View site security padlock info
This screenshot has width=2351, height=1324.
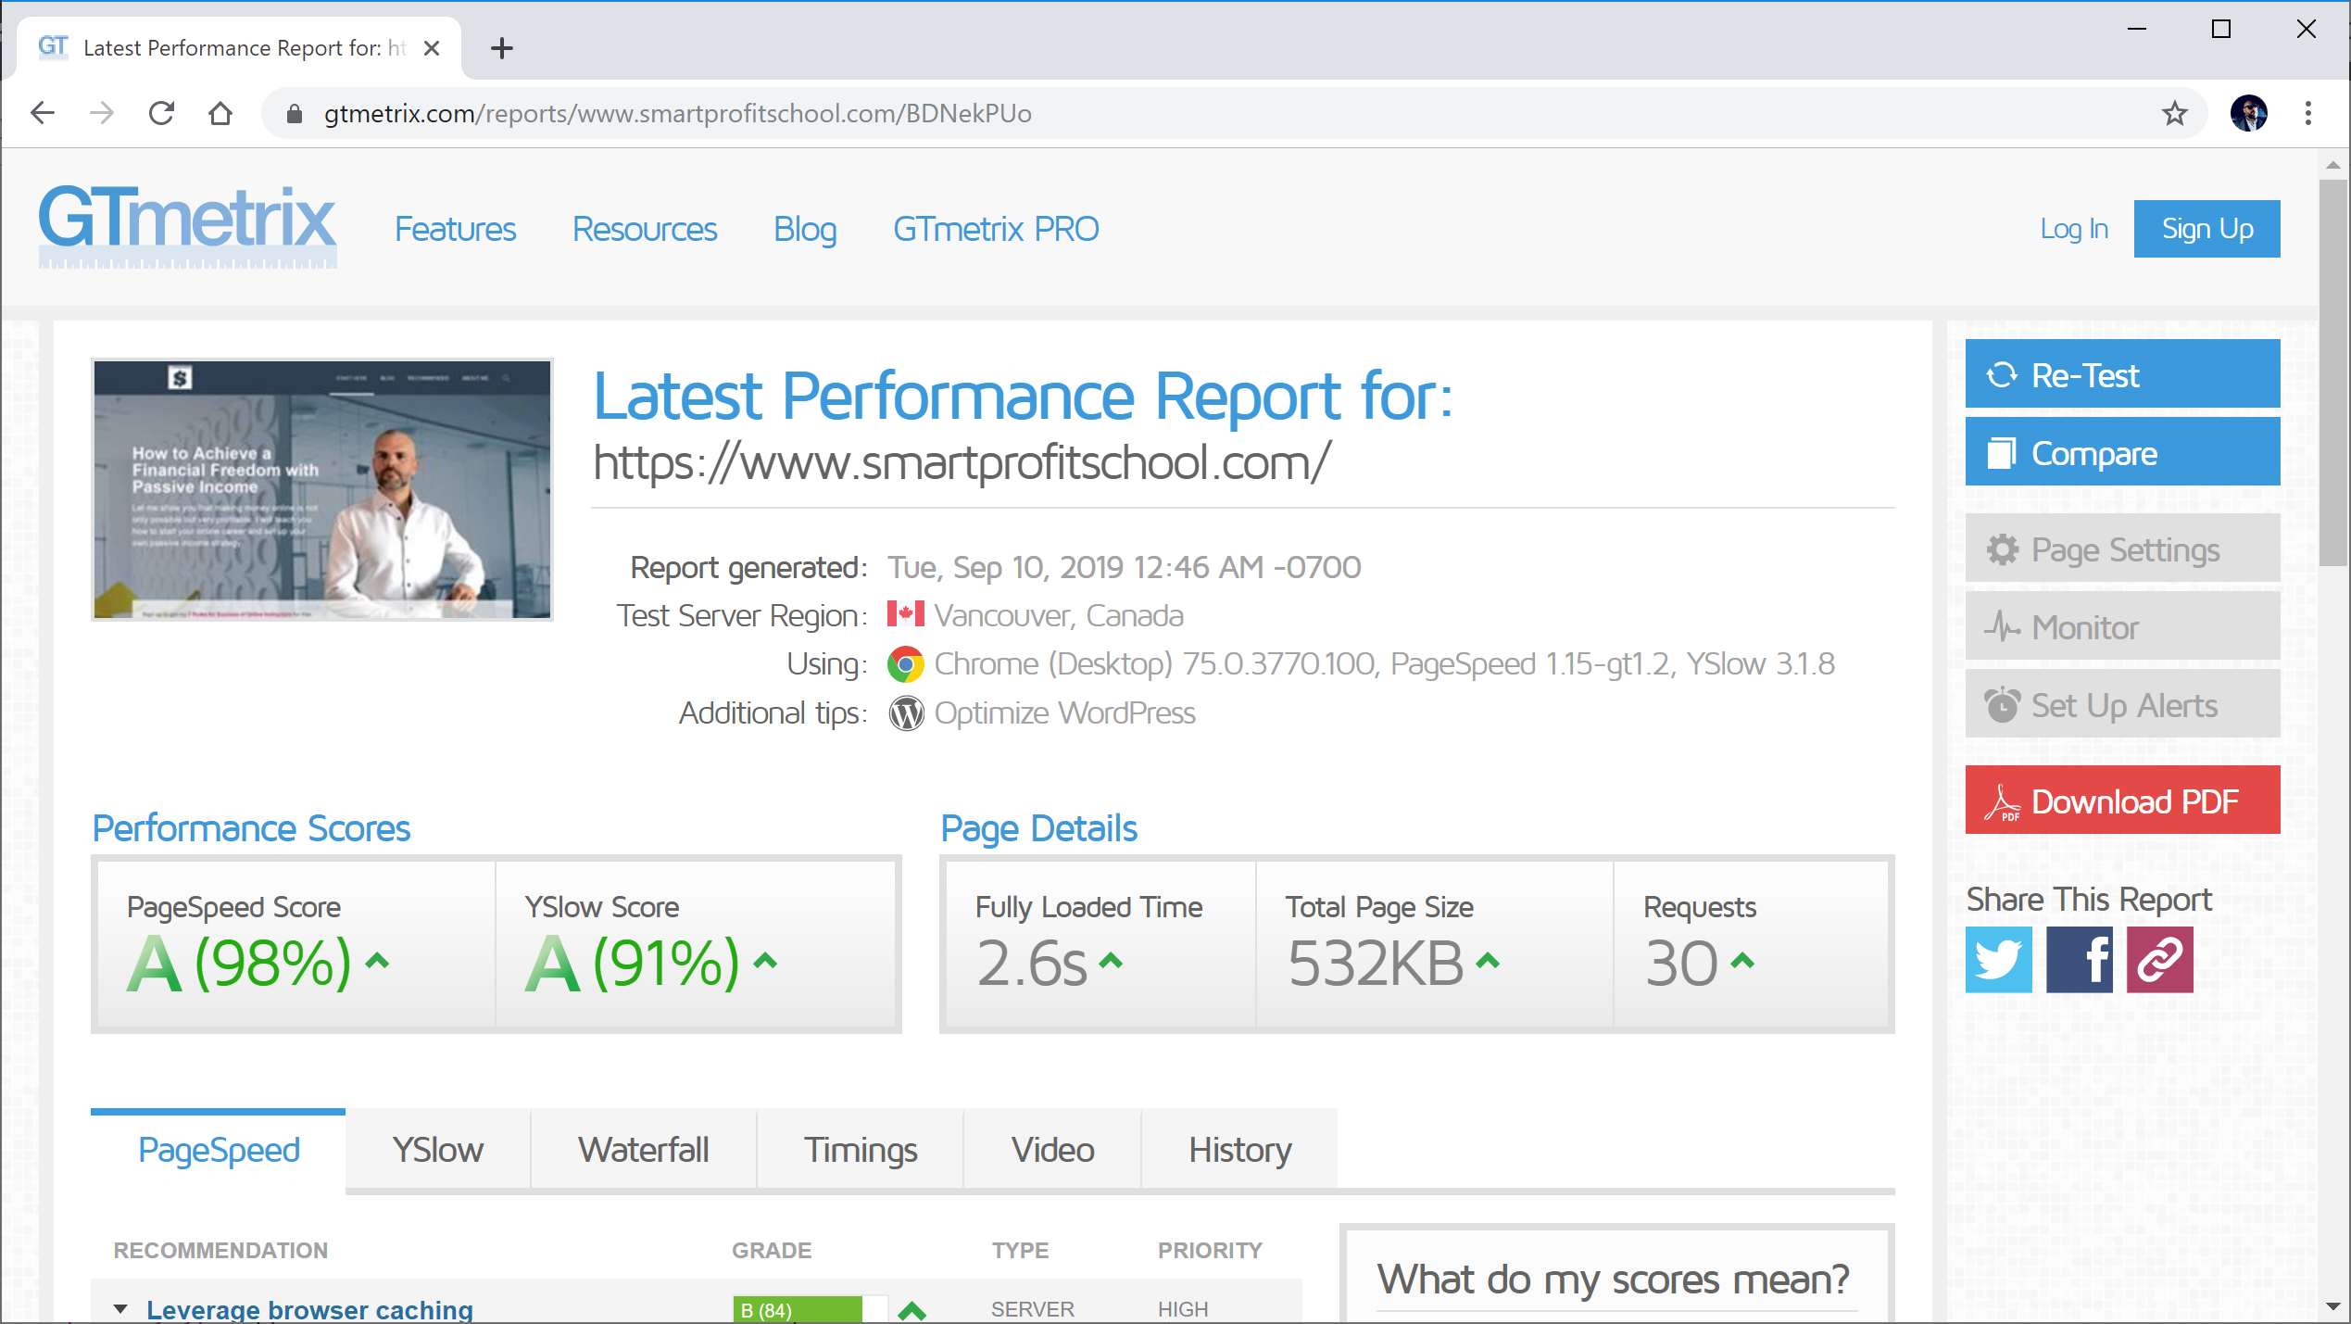pos(295,113)
